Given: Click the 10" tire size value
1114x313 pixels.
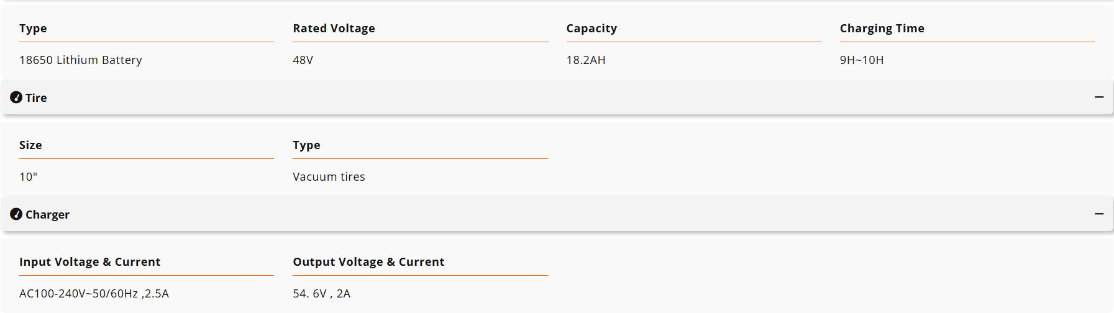Looking at the screenshot, I should (28, 177).
